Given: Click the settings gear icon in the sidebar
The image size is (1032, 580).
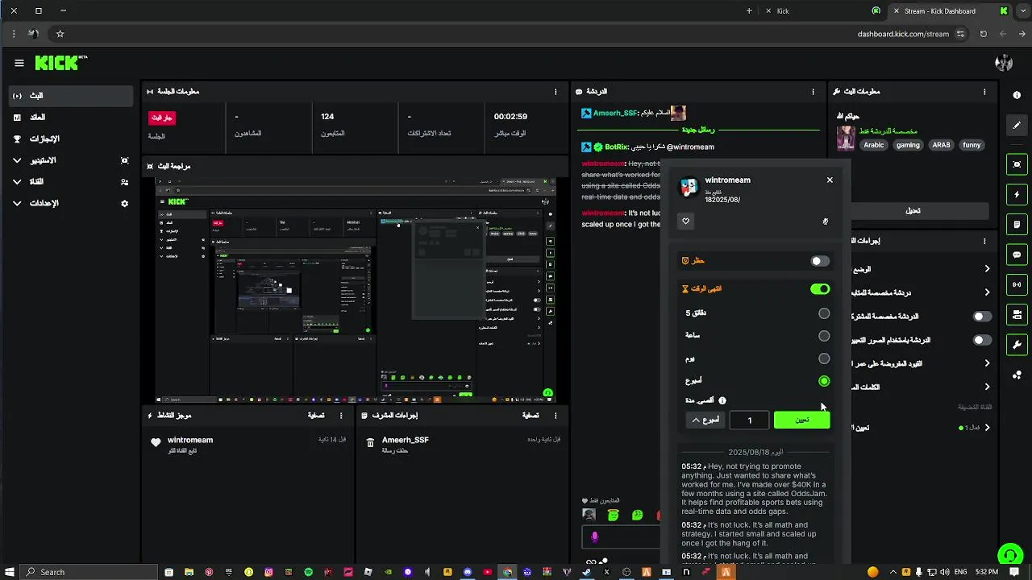Looking at the screenshot, I should pyautogui.click(x=124, y=204).
